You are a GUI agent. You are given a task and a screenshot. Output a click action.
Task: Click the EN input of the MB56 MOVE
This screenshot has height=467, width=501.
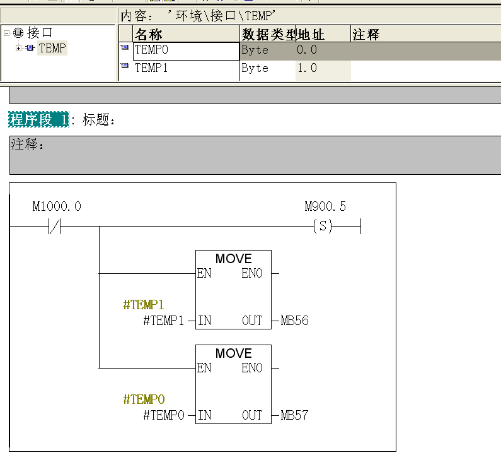(204, 273)
